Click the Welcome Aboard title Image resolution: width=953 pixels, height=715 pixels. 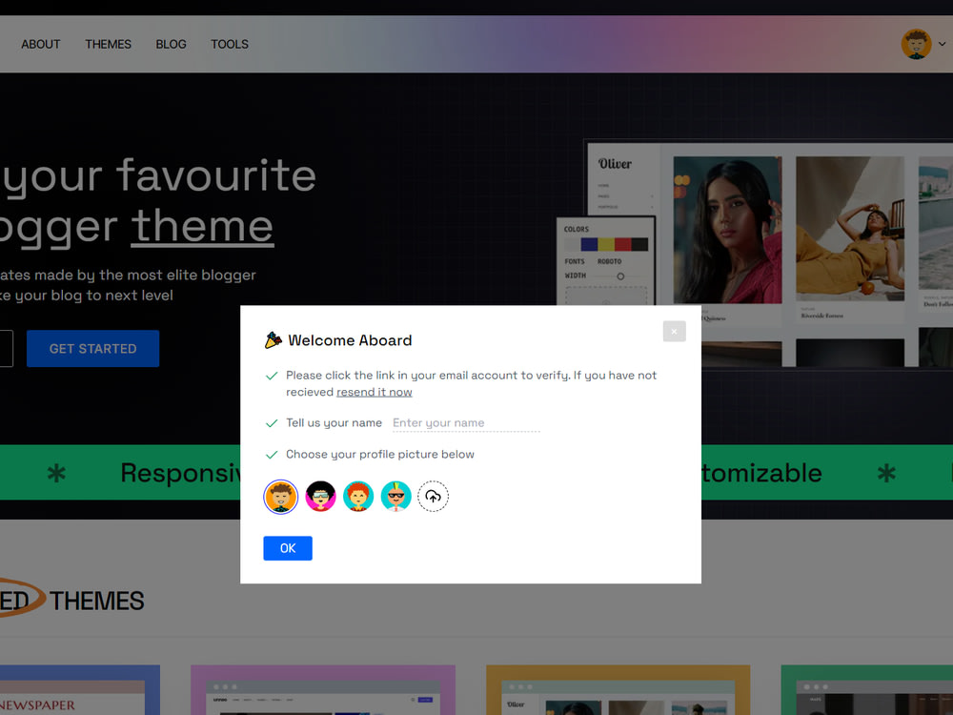point(350,340)
